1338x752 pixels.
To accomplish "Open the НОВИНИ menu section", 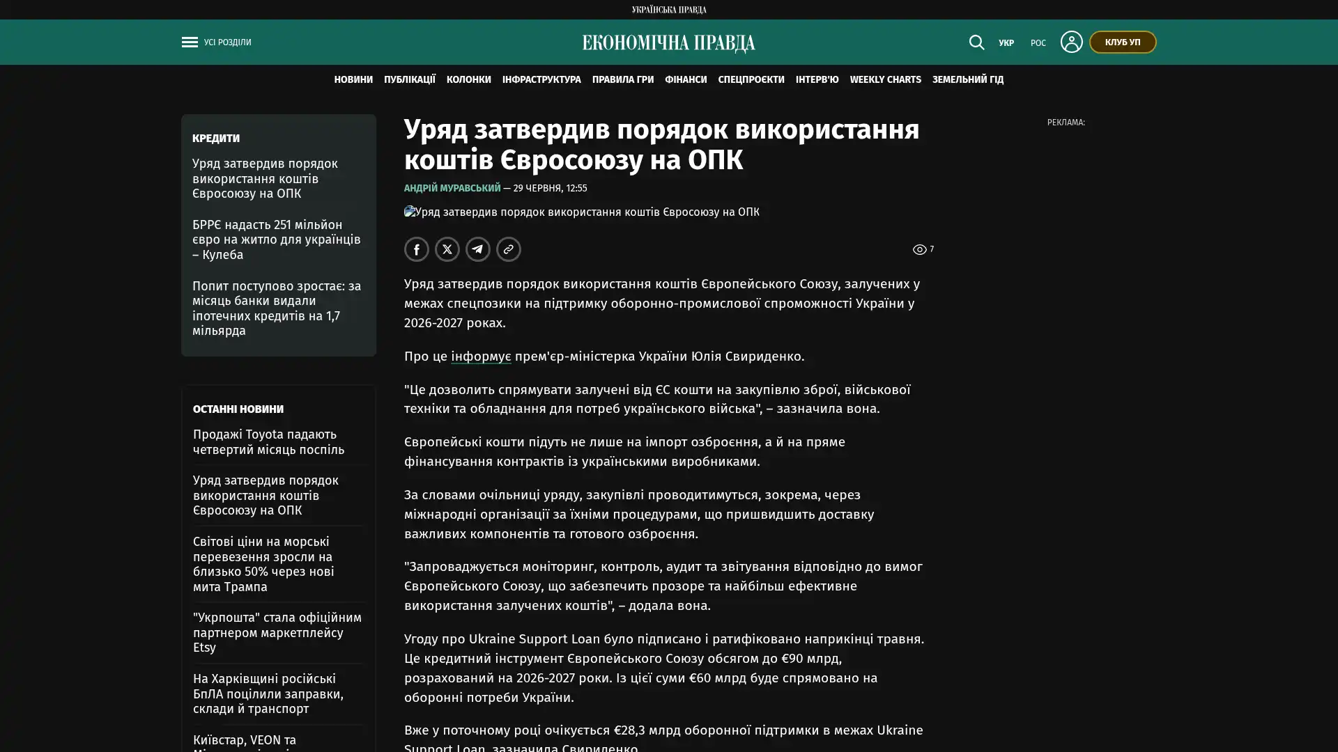I will 353,79.
